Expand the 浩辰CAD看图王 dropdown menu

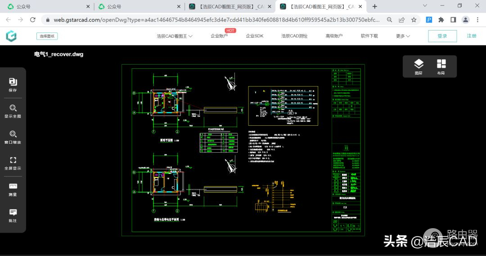(x=175, y=36)
